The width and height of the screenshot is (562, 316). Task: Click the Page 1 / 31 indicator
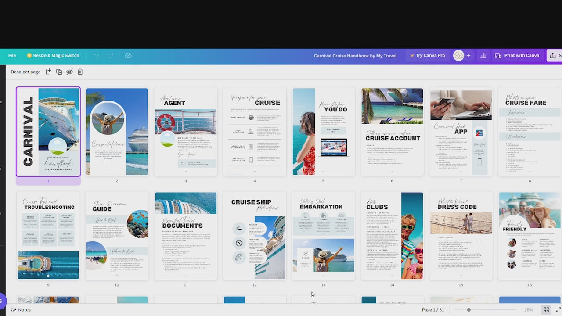pos(433,310)
